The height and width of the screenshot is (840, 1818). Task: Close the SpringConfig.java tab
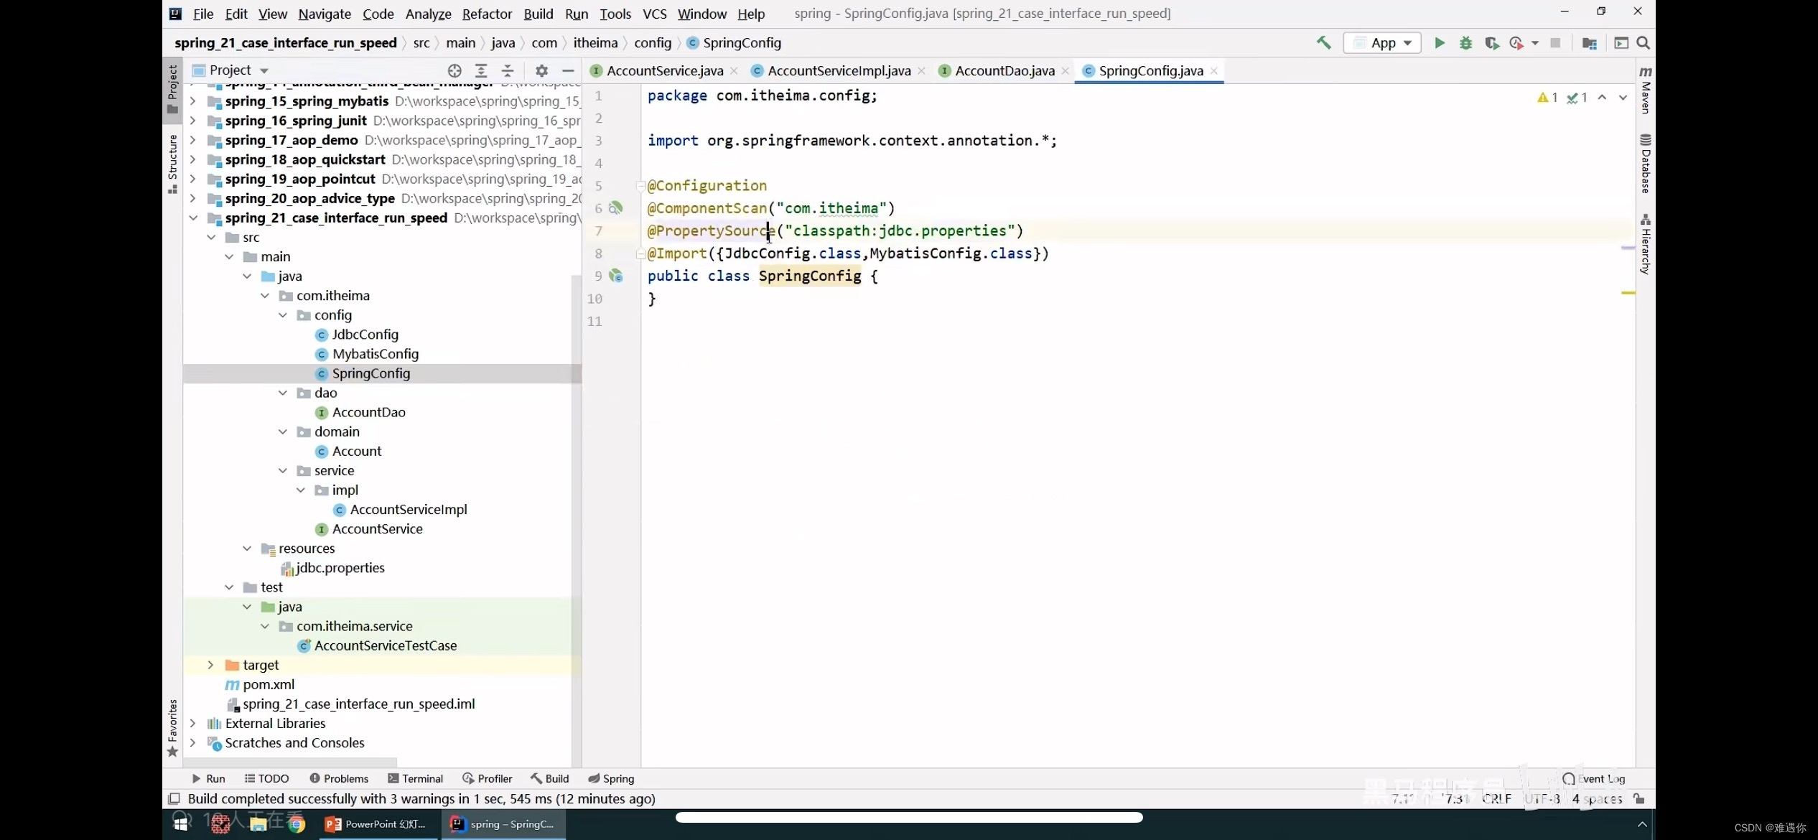coord(1214,70)
